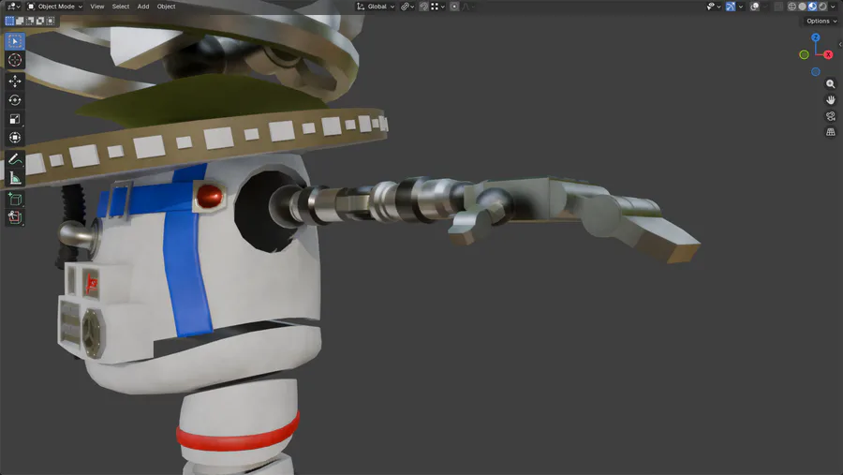Viewport: 843px width, 475px height.
Task: Open the Add menu
Action: point(143,7)
